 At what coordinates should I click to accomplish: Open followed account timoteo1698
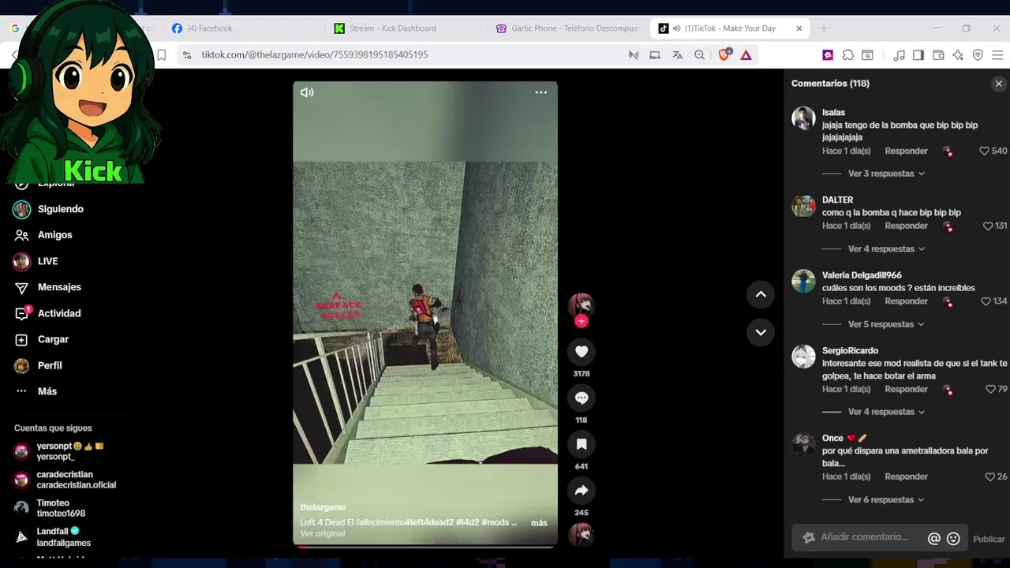(50, 508)
